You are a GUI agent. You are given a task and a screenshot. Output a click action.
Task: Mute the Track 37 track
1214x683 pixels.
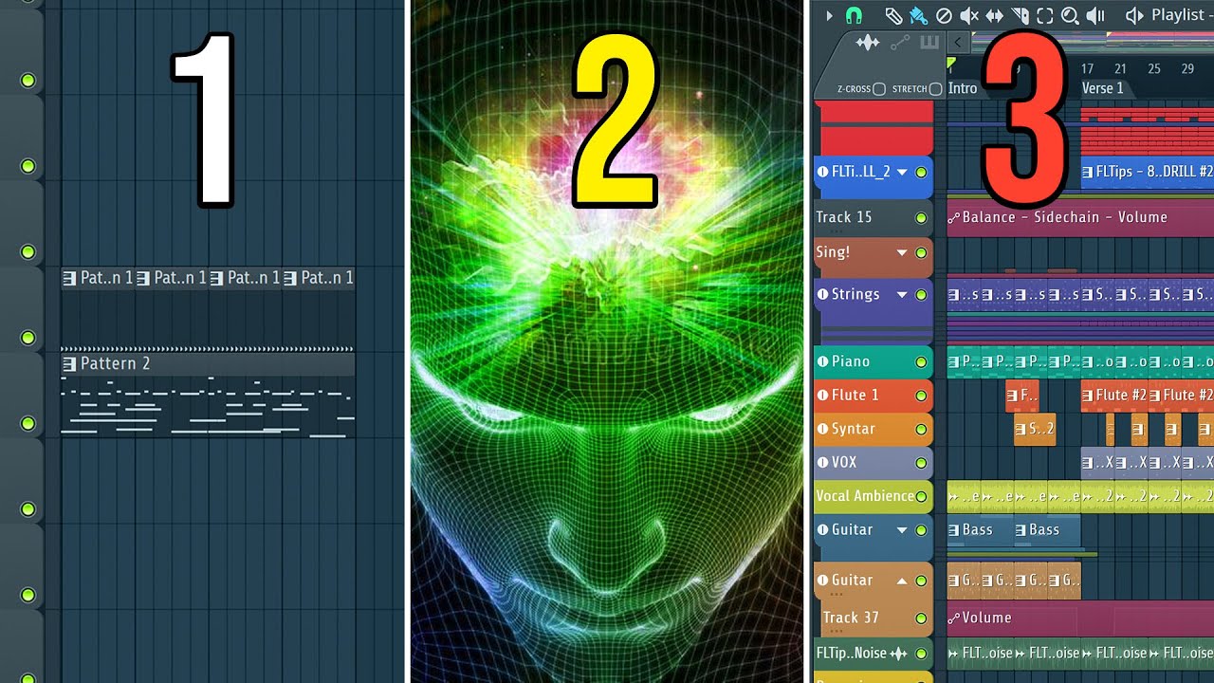pos(920,618)
